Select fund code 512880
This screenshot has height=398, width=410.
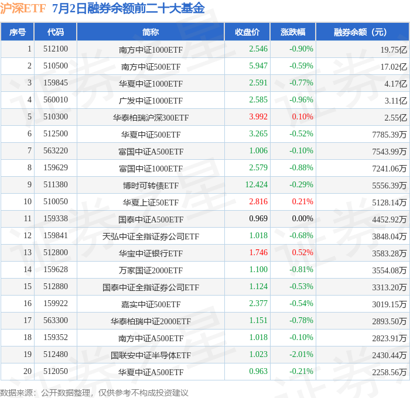click(56, 287)
